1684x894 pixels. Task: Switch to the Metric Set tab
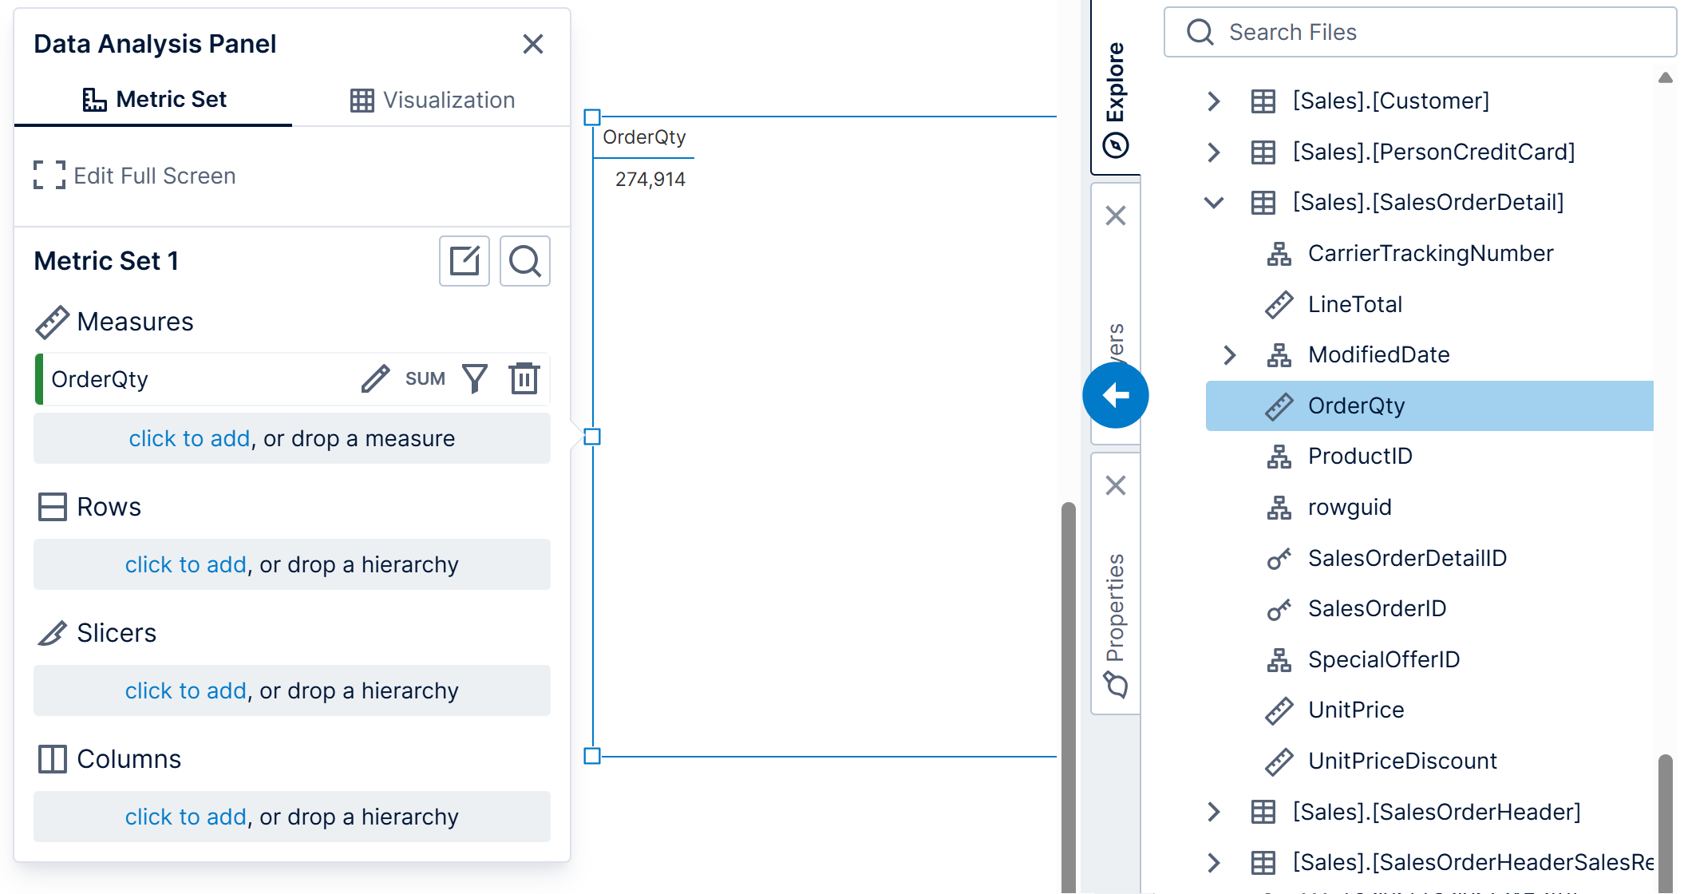(154, 100)
